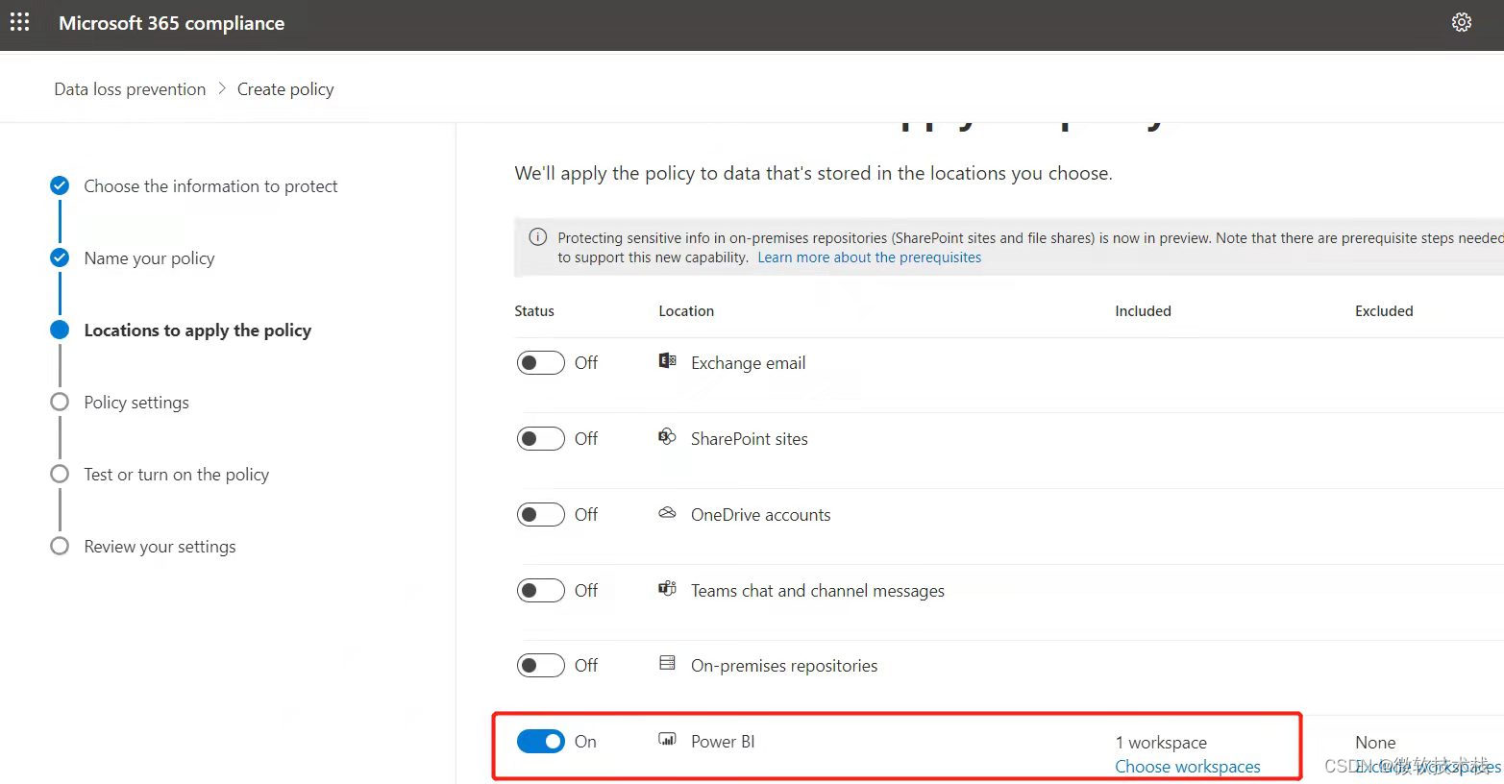Click the Exchange email location label
This screenshot has height=784, width=1504.
coord(749,363)
